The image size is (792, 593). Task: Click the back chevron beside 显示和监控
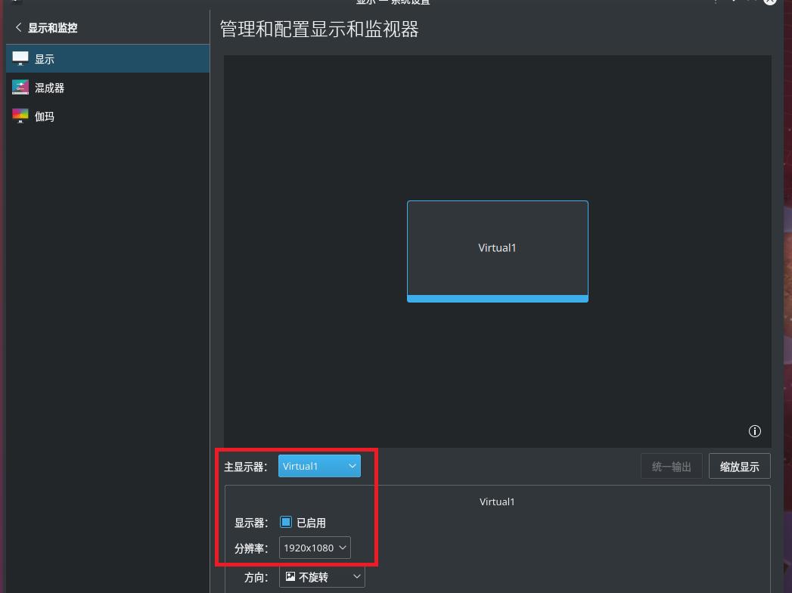pyautogui.click(x=18, y=28)
